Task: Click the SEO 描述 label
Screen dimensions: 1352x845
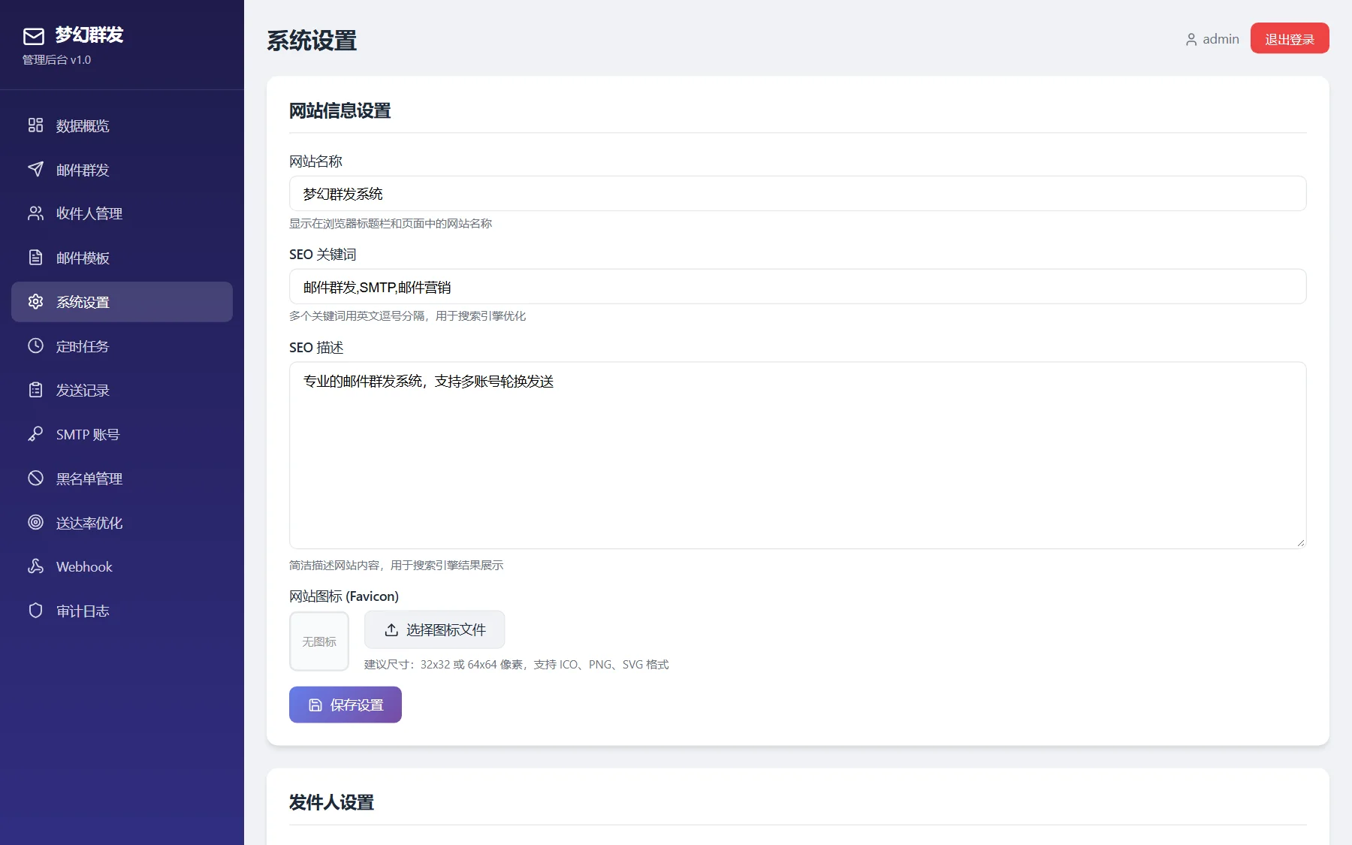Action: 316,348
